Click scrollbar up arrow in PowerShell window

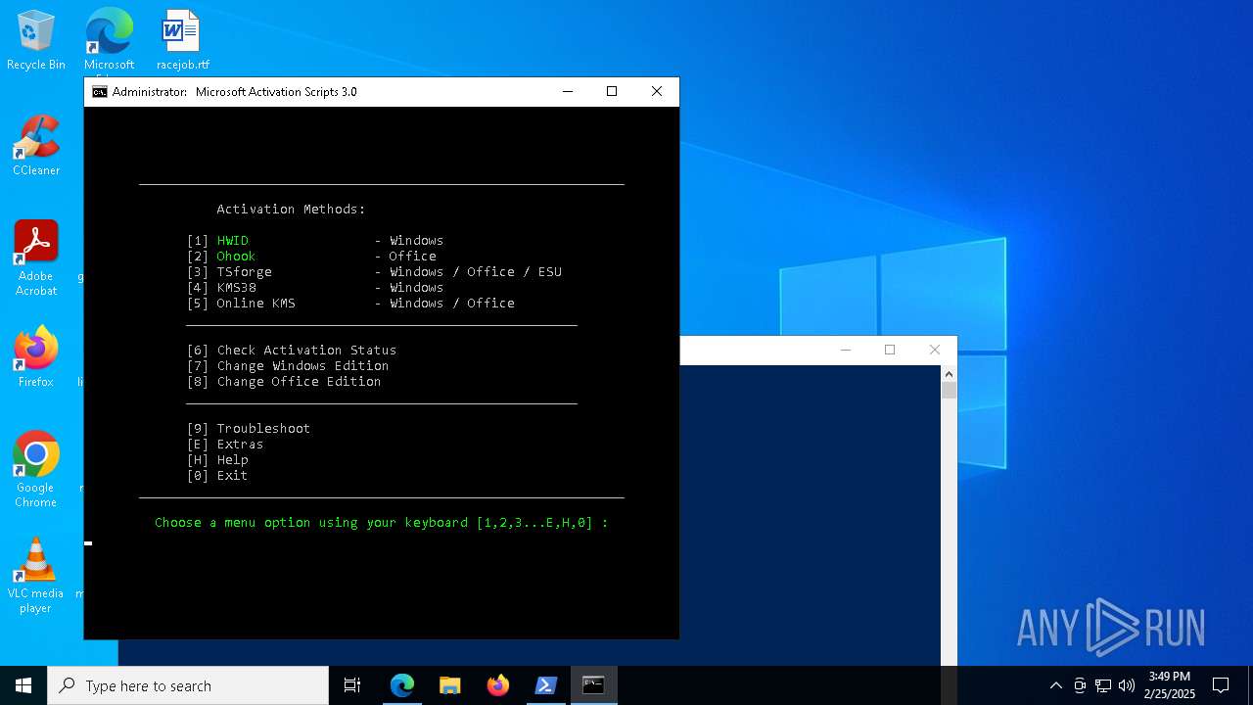pos(949,374)
